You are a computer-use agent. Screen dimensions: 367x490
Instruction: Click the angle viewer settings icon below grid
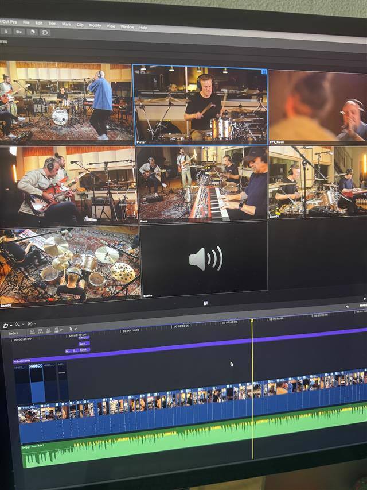coord(206,303)
